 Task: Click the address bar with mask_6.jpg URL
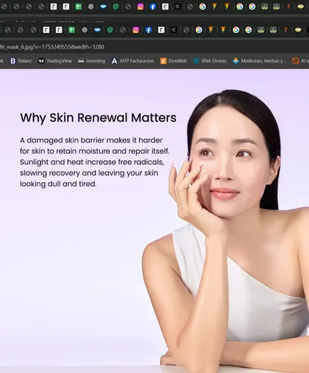point(154,47)
